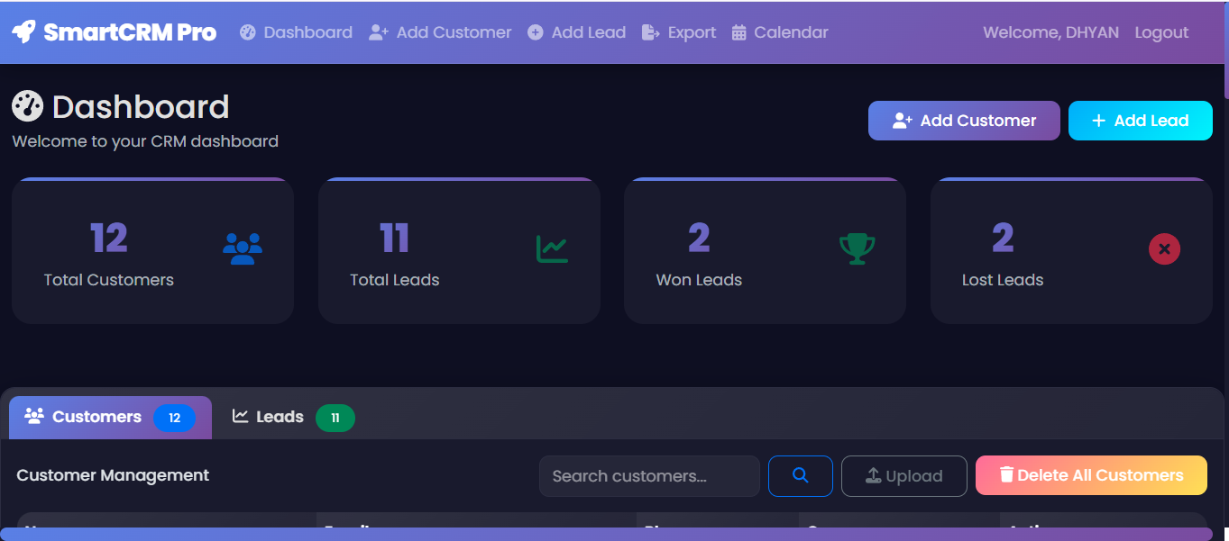Click inside the search customers field
This screenshot has height=541, width=1229.
pos(647,475)
